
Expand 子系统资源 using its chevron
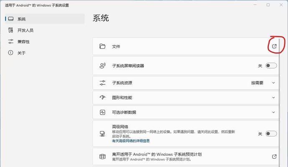273,83
